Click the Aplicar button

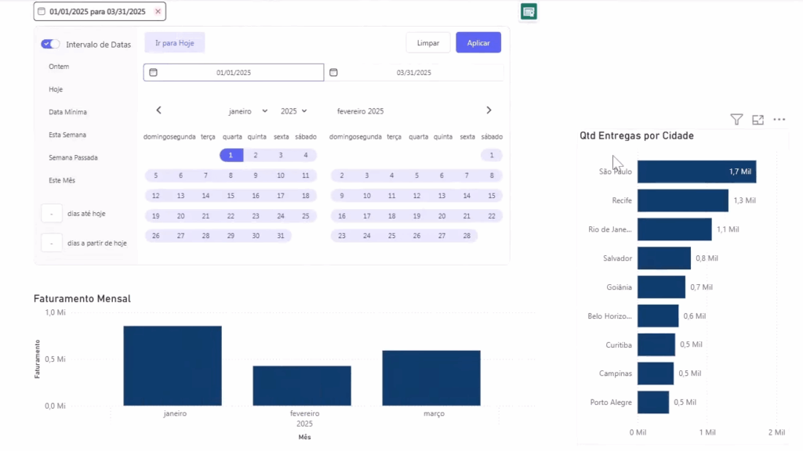pos(478,43)
